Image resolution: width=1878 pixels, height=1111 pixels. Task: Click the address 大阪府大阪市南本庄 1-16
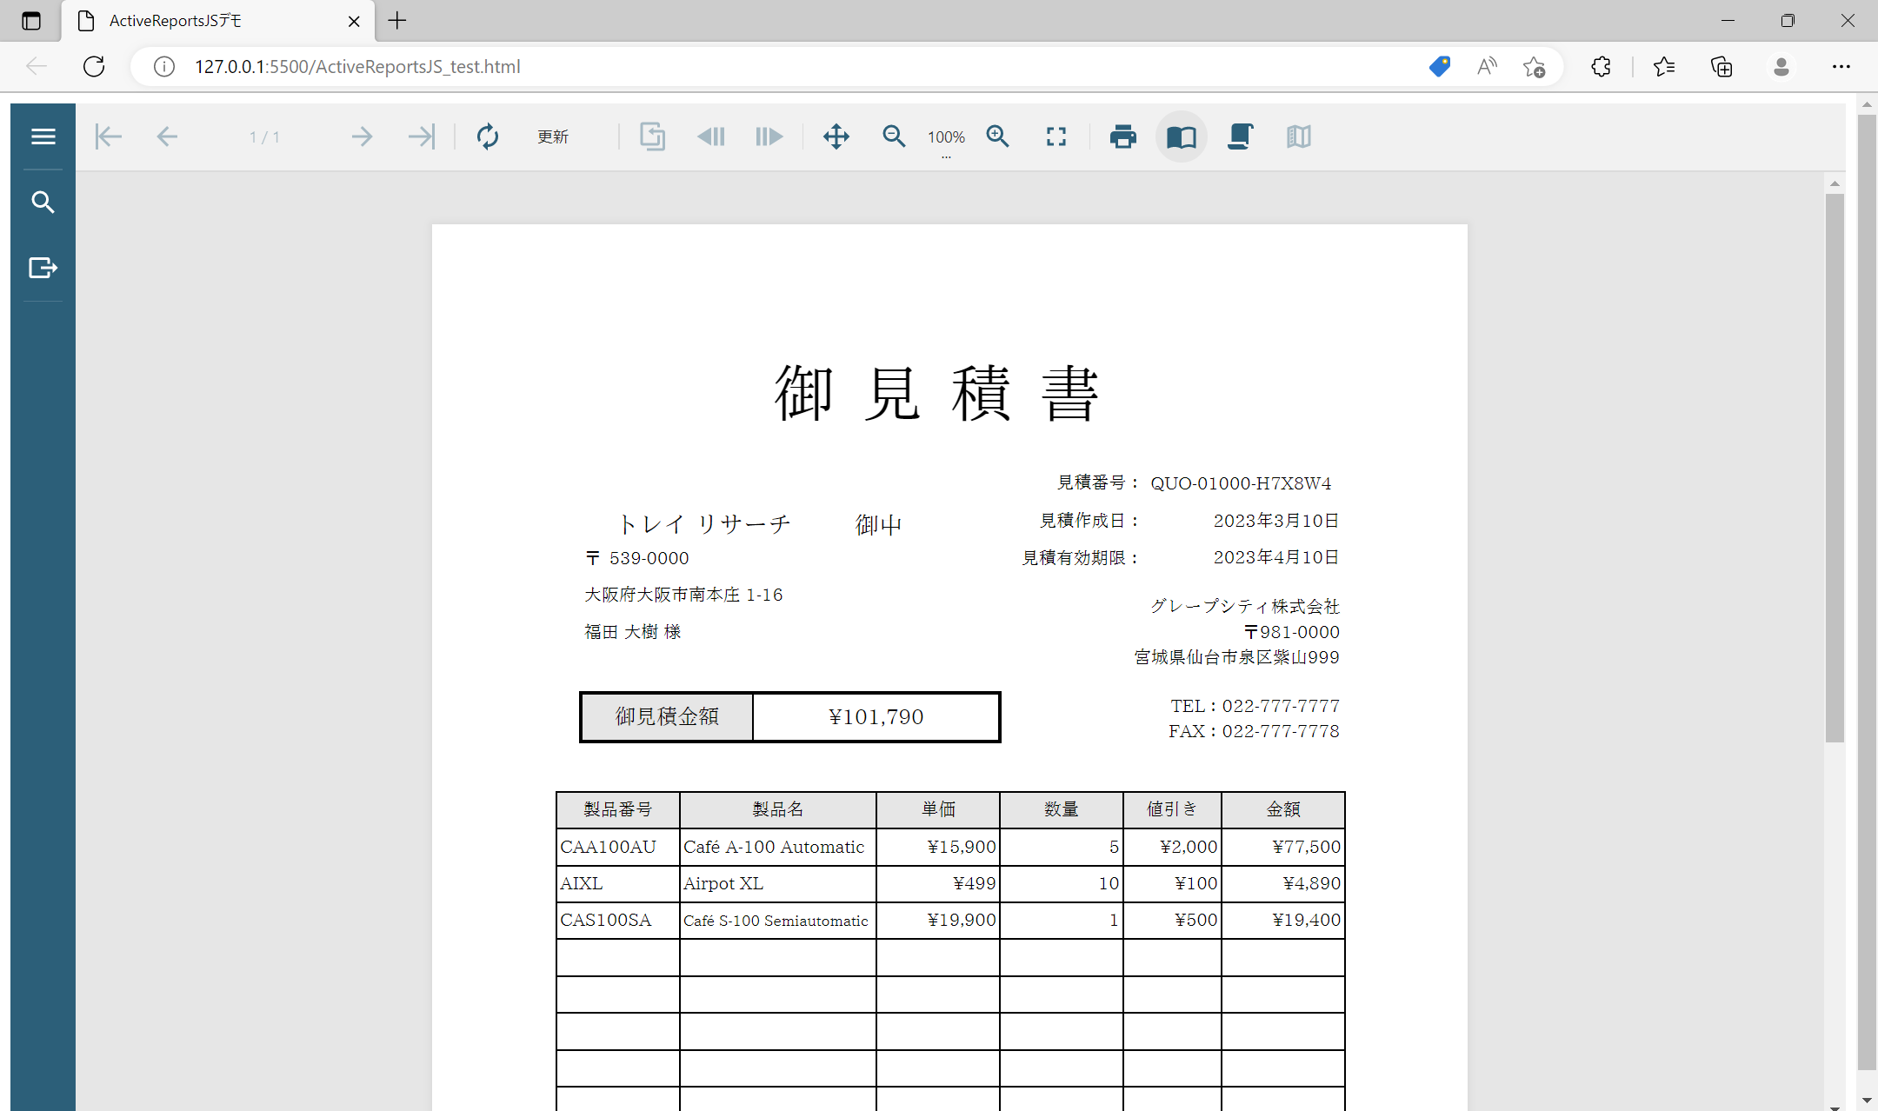(683, 595)
